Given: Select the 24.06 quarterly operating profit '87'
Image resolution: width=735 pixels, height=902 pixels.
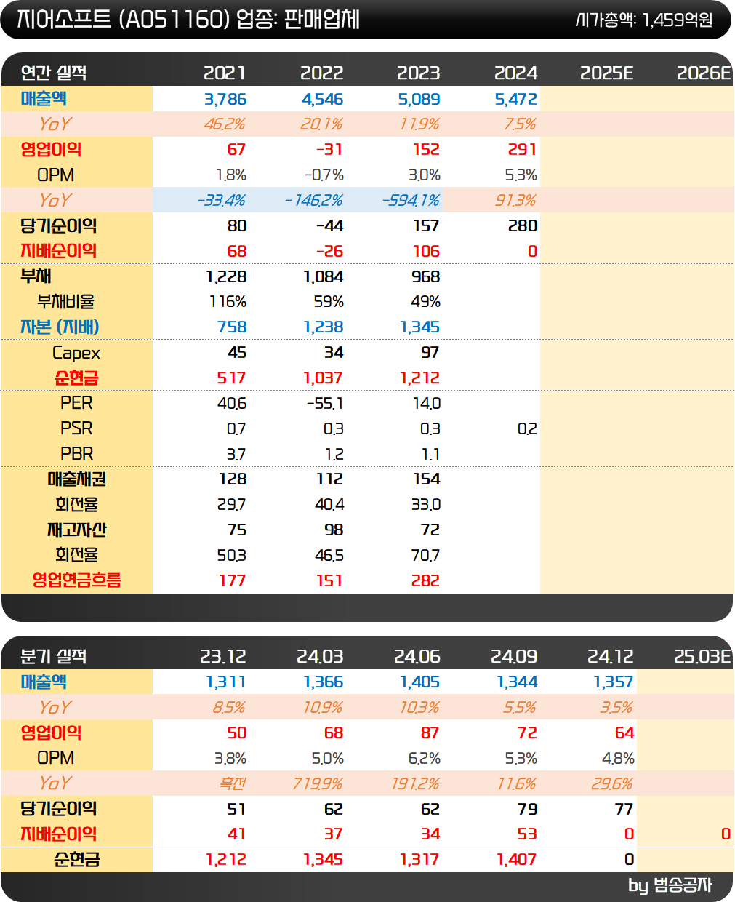Looking at the screenshot, I should 430,733.
